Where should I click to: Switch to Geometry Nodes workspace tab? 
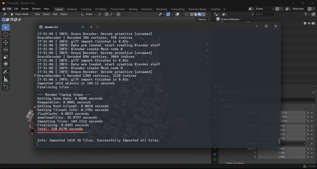pyautogui.click(x=197, y=9)
